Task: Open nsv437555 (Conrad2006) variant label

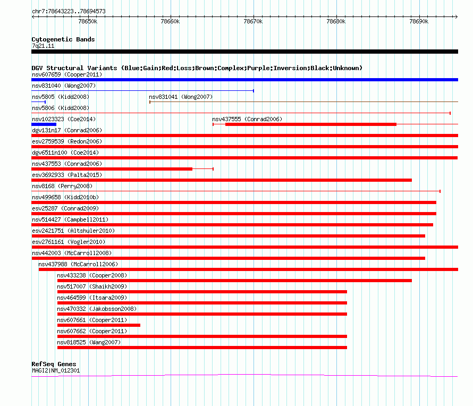Action: pyautogui.click(x=247, y=119)
